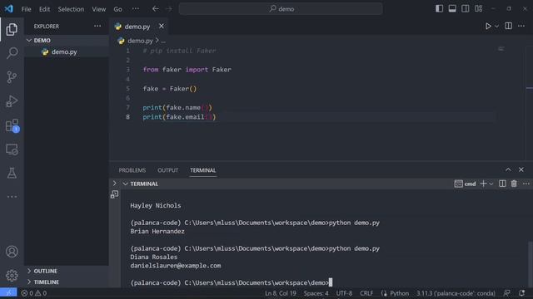Go back in navigation history

click(156, 9)
